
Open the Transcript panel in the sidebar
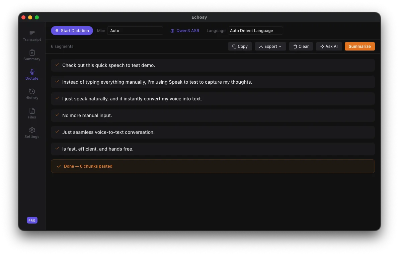[32, 36]
